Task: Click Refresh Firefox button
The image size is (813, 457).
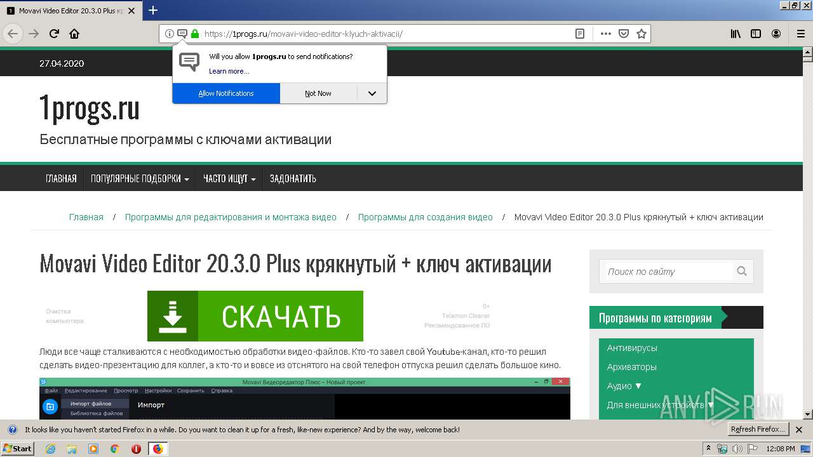Action: [x=758, y=429]
